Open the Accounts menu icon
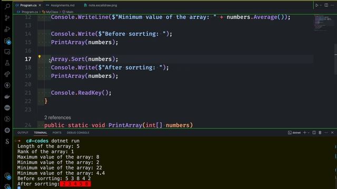The width and height of the screenshot is (337, 189). [7, 176]
